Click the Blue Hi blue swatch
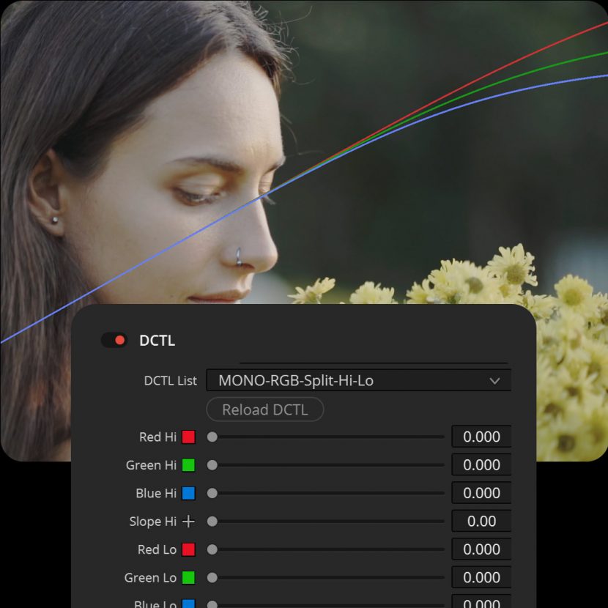The height and width of the screenshot is (608, 608). tap(188, 494)
